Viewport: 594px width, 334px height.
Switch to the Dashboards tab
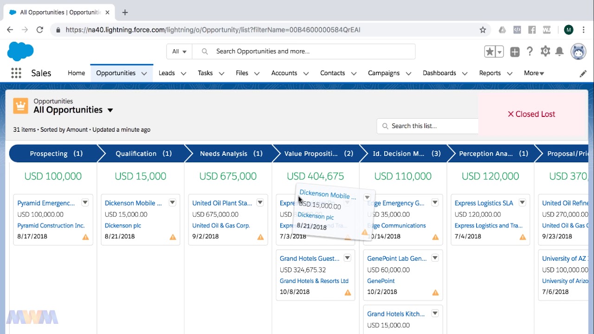coord(439,73)
